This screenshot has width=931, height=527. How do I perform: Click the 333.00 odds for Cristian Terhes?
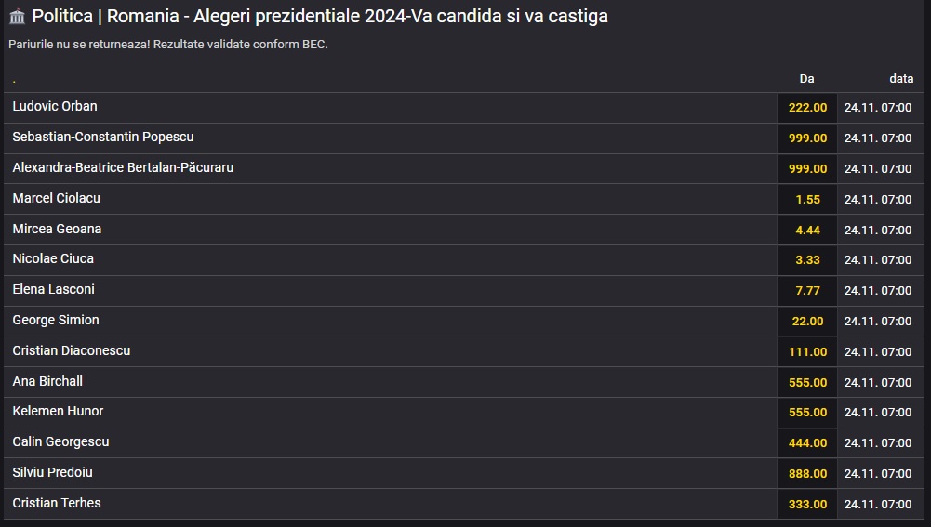[x=807, y=505]
